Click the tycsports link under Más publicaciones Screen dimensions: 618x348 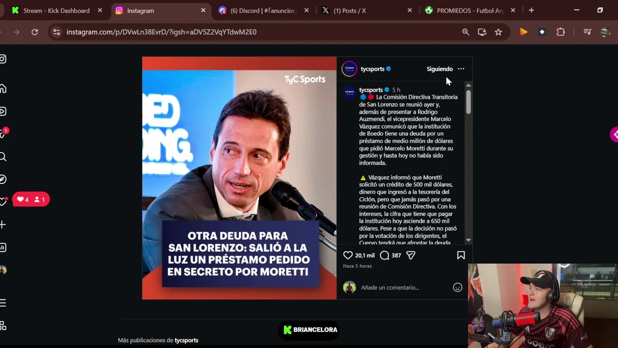pyautogui.click(x=186, y=340)
